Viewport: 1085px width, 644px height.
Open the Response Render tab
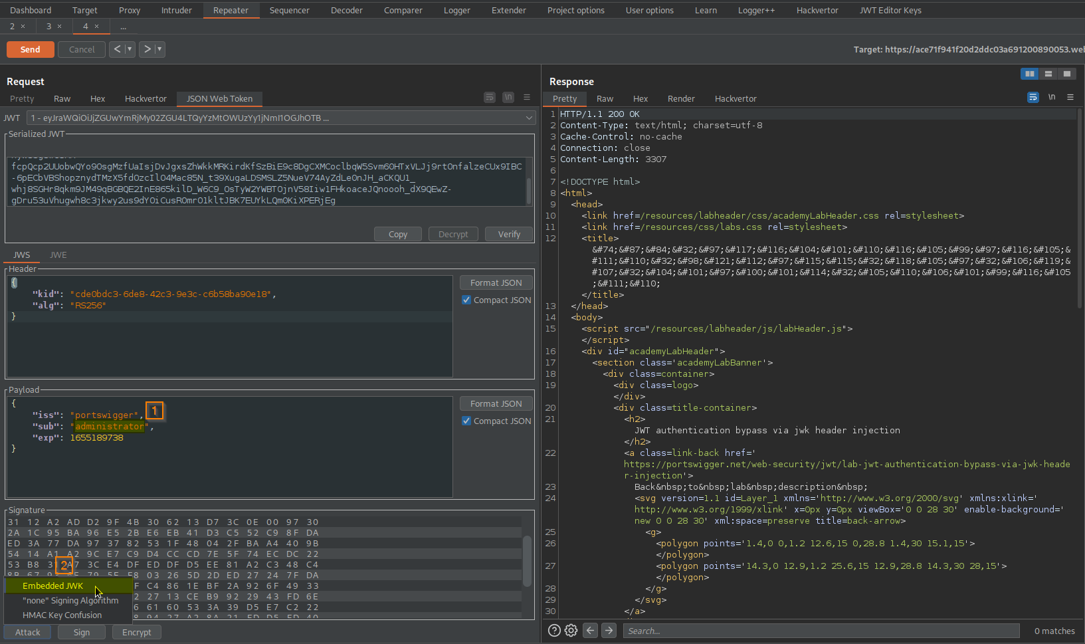(681, 99)
